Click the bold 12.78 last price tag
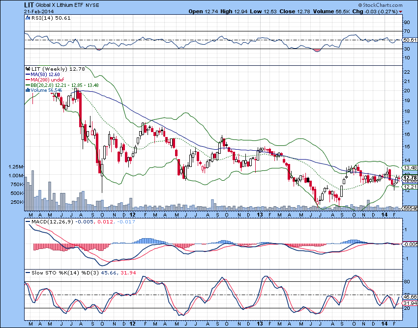The width and height of the screenshot is (418, 328). click(x=410, y=178)
